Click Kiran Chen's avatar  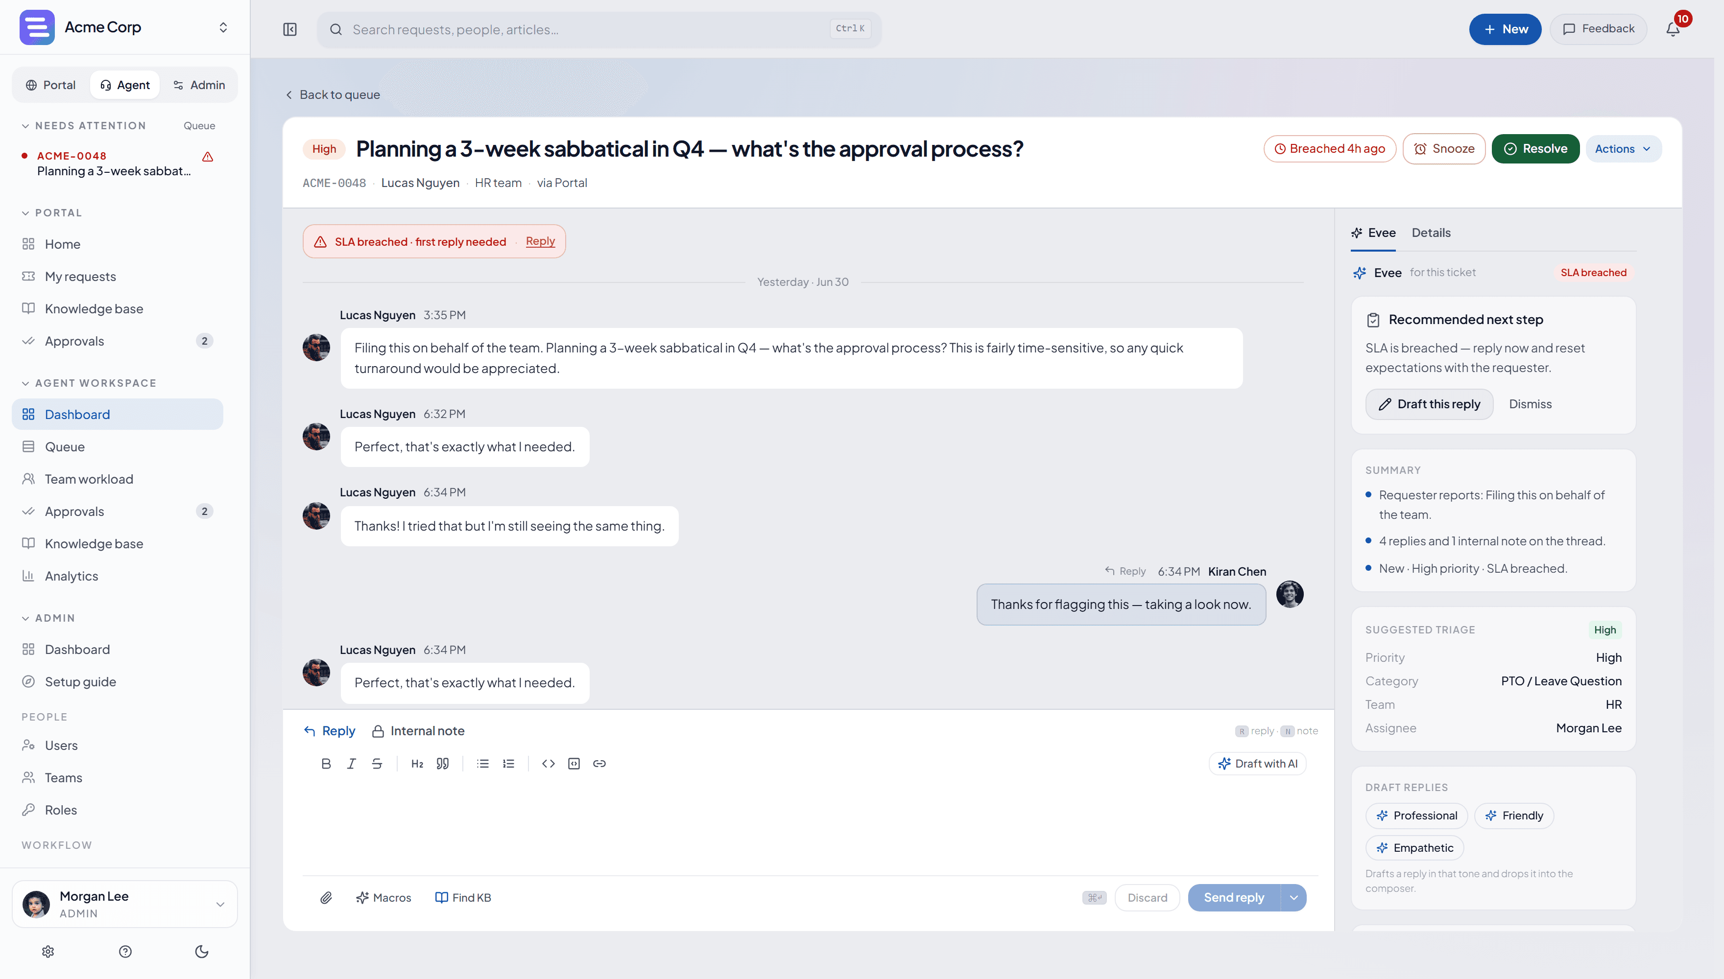point(1290,594)
